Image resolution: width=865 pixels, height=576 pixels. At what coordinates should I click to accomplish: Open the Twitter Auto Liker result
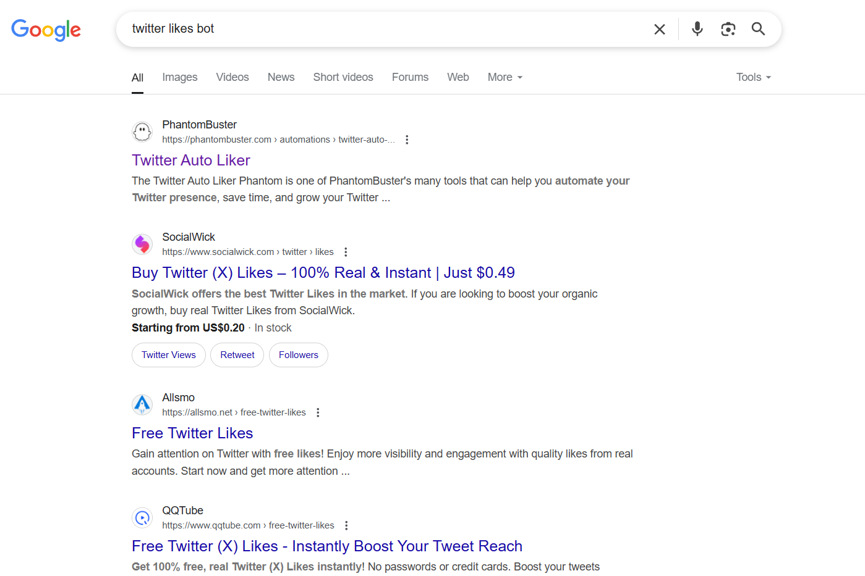click(191, 161)
